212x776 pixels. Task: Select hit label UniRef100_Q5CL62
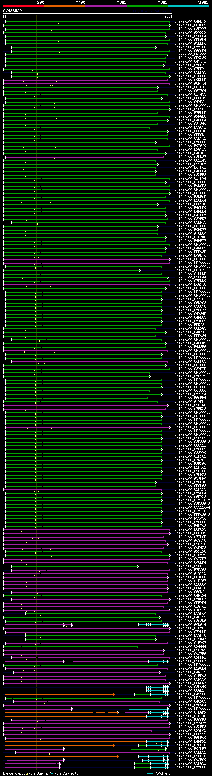click(x=190, y=486)
